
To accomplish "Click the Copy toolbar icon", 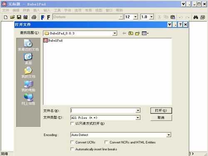I will pyautogui.click(x=166, y=17).
